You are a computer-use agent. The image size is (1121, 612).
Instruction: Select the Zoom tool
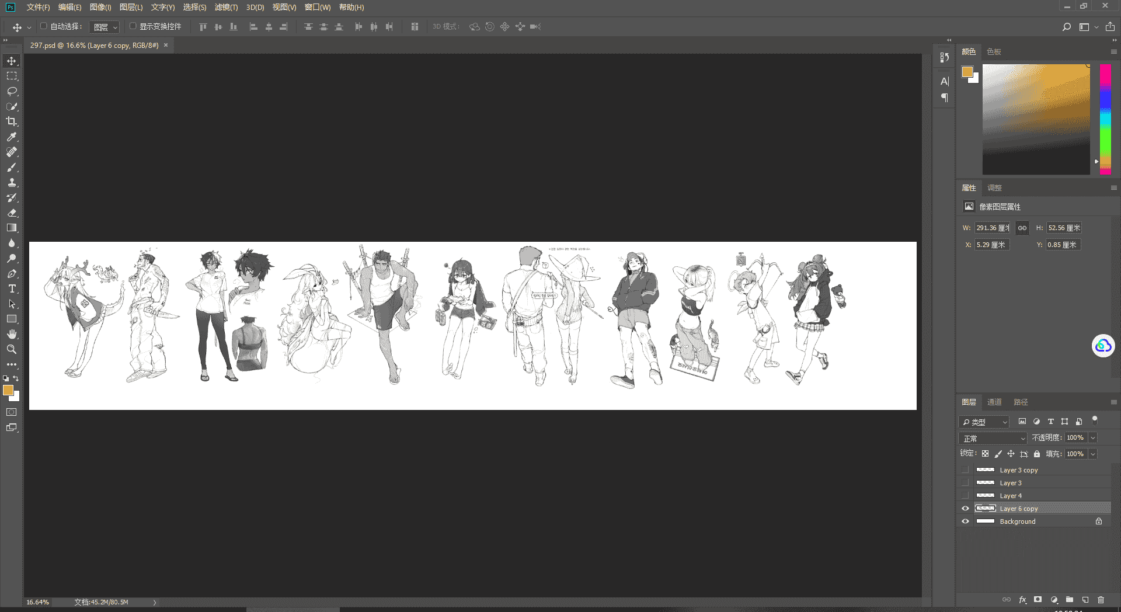(12, 349)
